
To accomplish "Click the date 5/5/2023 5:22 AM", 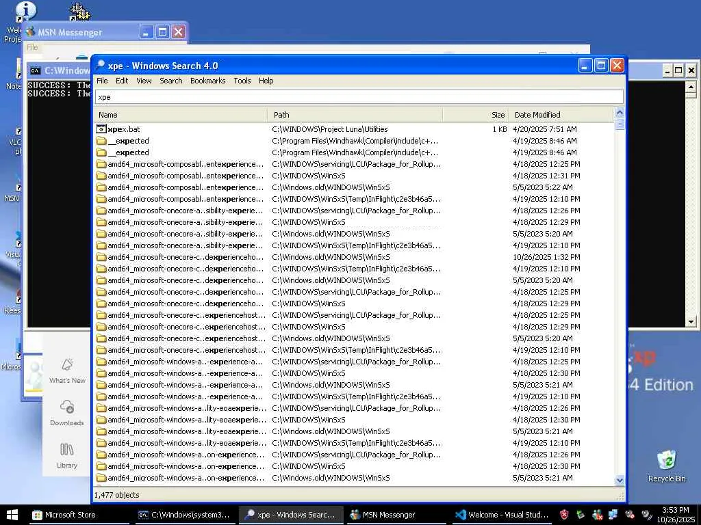I will pos(543,187).
